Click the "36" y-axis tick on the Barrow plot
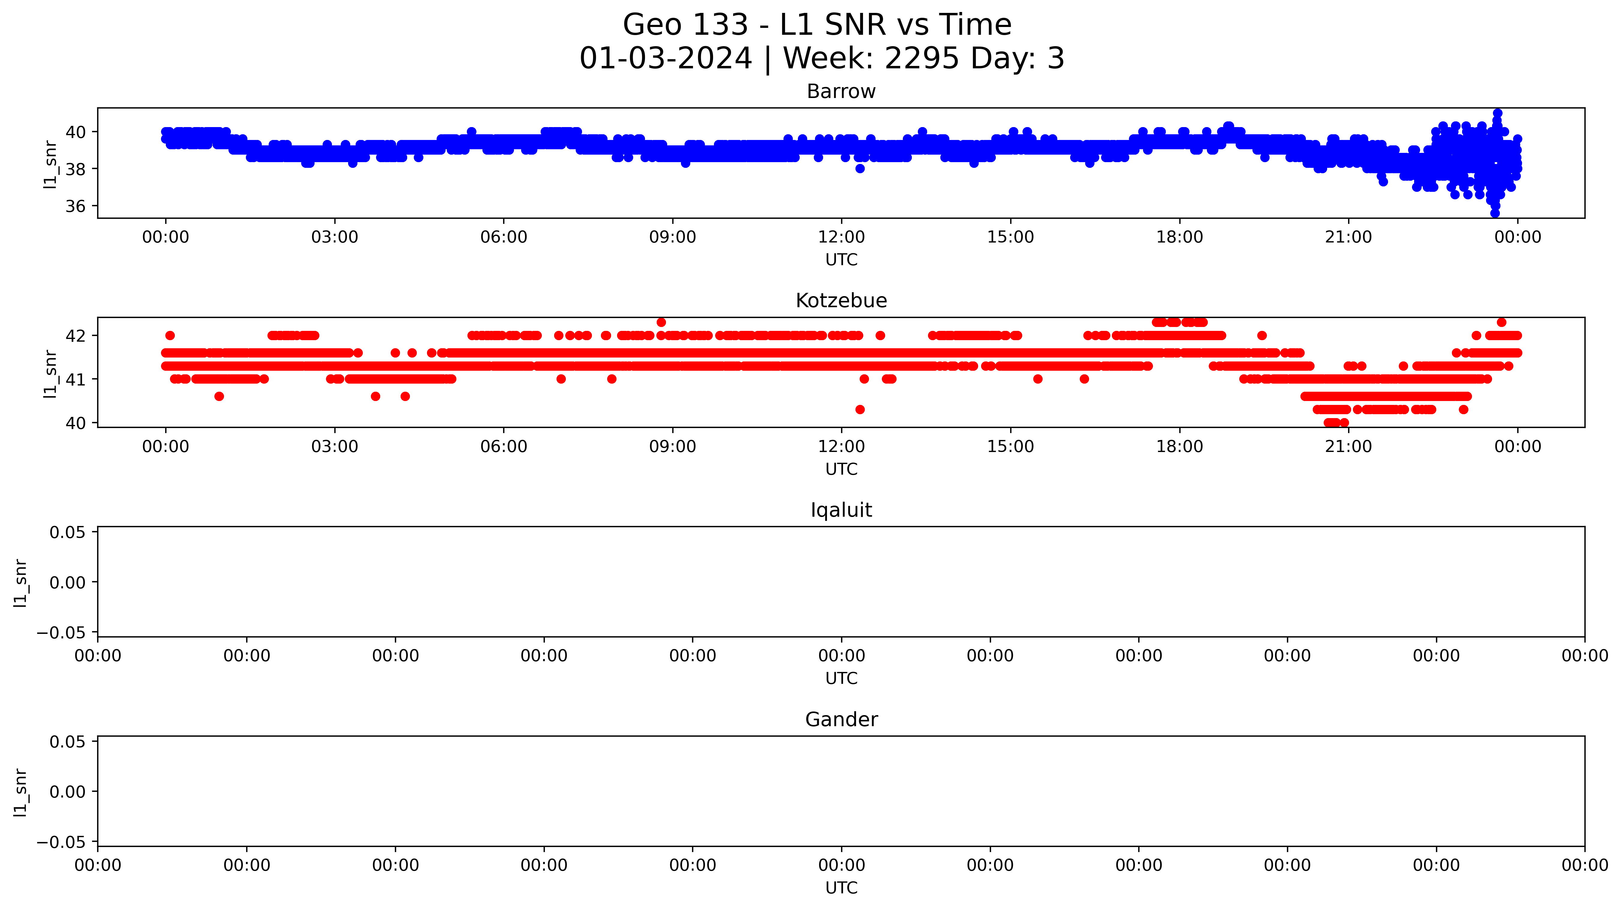Image resolution: width=1621 pixels, height=909 pixels. (x=76, y=206)
